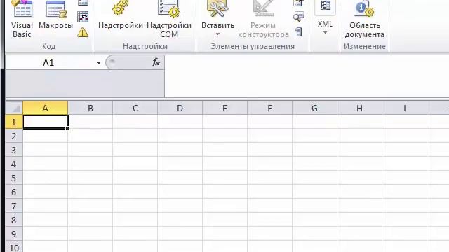Select cell D6 in the worksheet
Viewport: 449px width, 252px height.
[180, 192]
